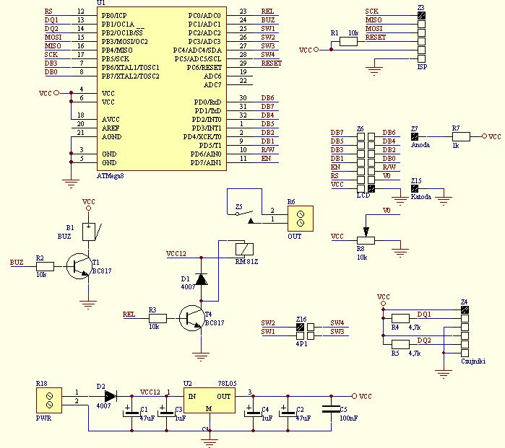Viewport: 505px width, 448px height.
Task: Click the 78L05 regulator U2 block
Action: tap(210, 400)
